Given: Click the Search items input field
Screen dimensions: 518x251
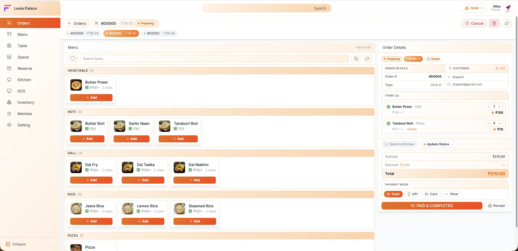Looking at the screenshot, I should pyautogui.click(x=214, y=59).
